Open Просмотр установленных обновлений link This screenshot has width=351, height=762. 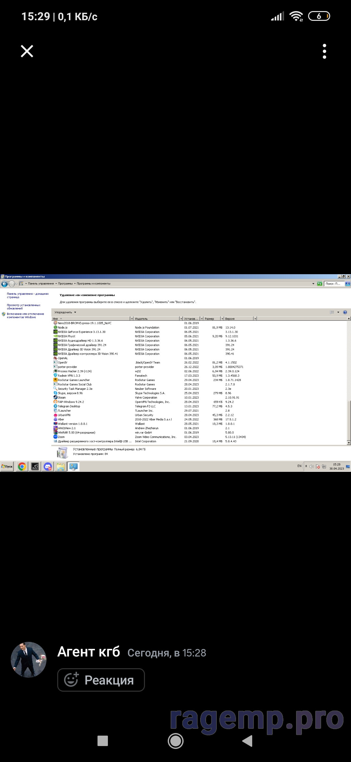(24, 307)
